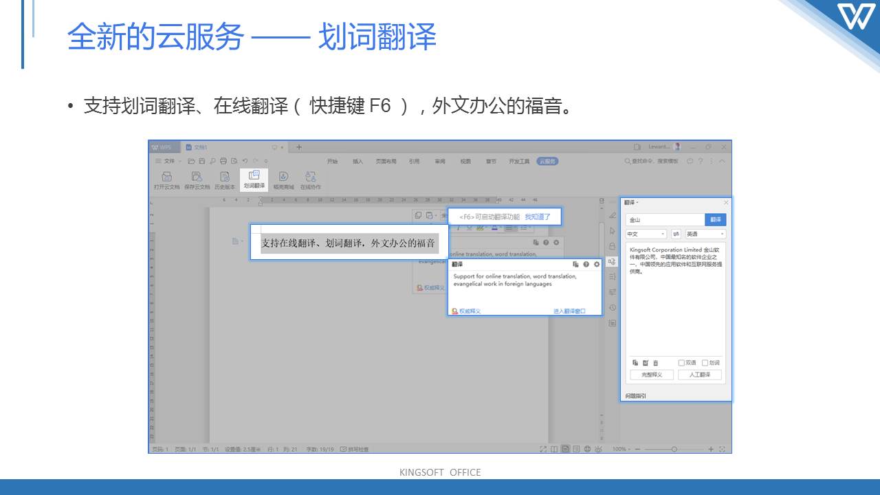The width and height of the screenshot is (880, 495).
Task: Click the 人工翻译 button
Action: pyautogui.click(x=700, y=375)
